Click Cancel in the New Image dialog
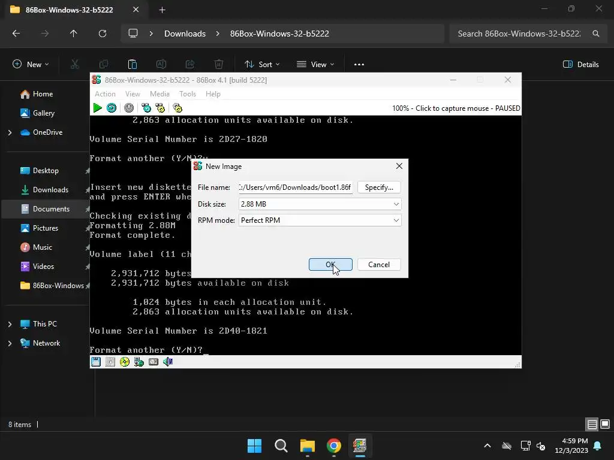 pos(379,264)
